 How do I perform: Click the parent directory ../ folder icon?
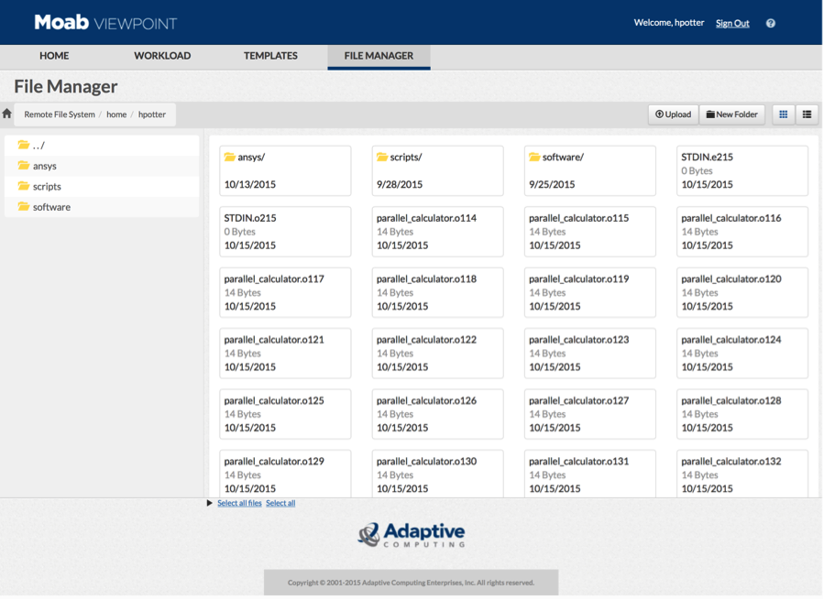click(x=23, y=145)
